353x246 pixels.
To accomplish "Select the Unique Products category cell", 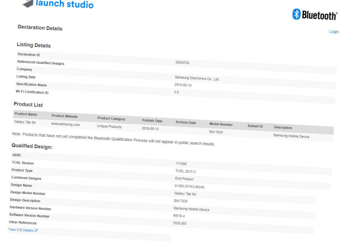I will [x=109, y=126].
